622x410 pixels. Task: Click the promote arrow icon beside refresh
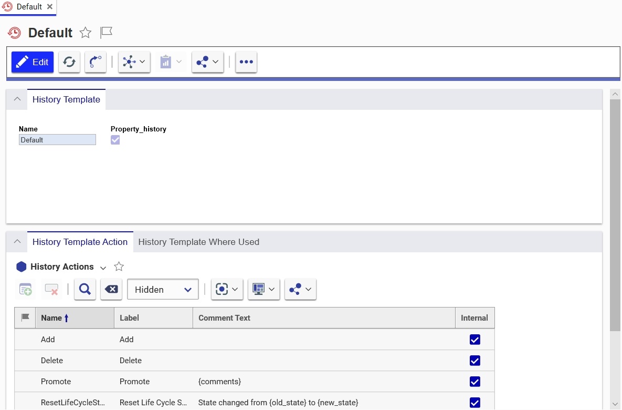(x=95, y=62)
